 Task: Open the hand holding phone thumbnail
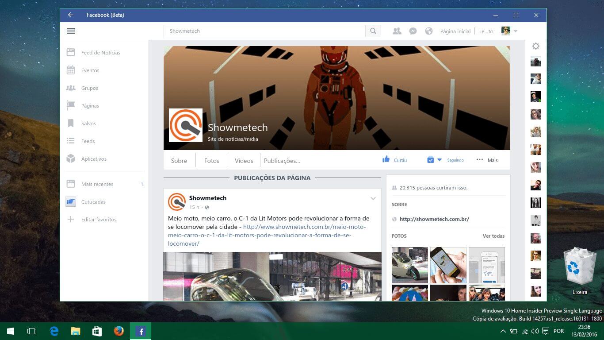pyautogui.click(x=448, y=265)
